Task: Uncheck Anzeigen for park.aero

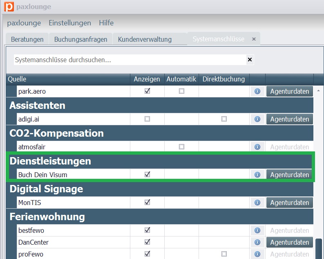Action: coord(147,91)
